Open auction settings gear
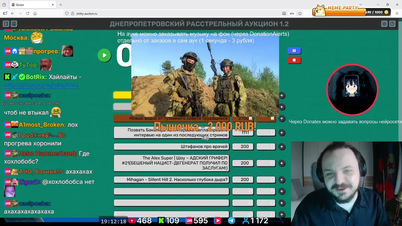Screen dimensions: 402x226 pyautogui.click(x=384, y=24)
